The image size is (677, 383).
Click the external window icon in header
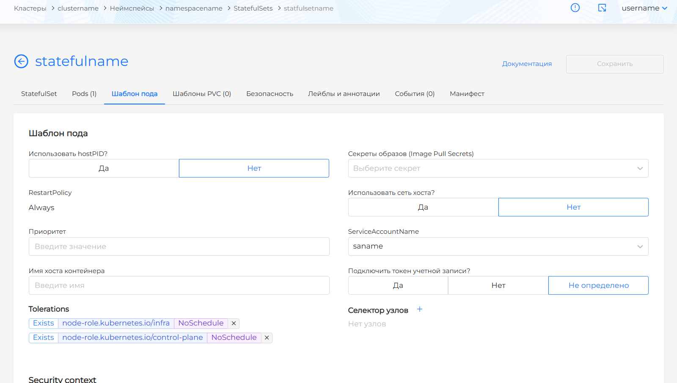(x=602, y=8)
